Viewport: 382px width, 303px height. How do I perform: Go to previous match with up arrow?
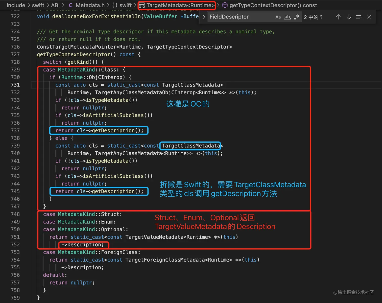(338, 17)
